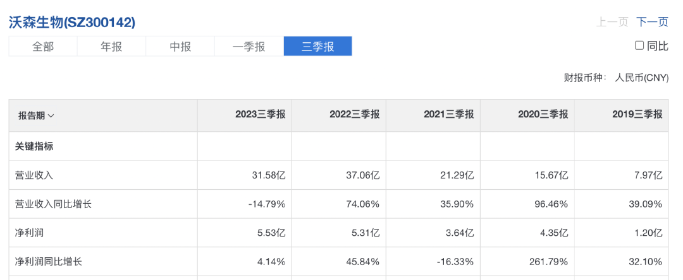Click the 上一页 link
This screenshot has height=280, width=683.
[x=612, y=22]
